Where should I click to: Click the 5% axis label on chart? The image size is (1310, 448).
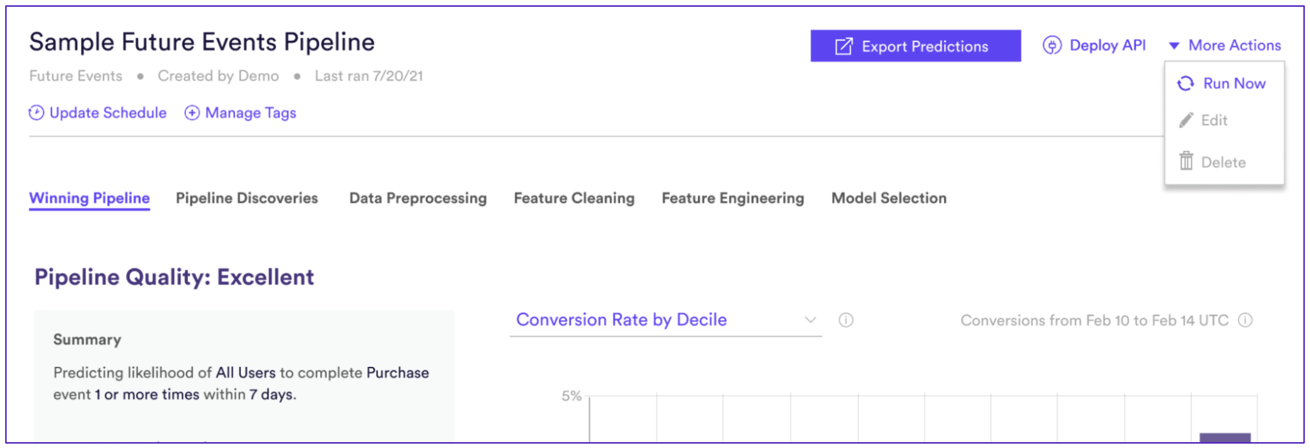[571, 396]
